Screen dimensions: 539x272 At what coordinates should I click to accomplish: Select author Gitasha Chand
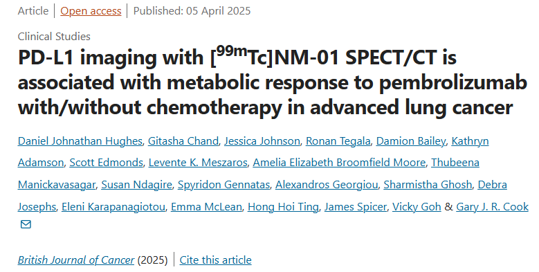[x=183, y=141]
